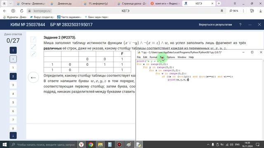Switch to the Страница урока tab
The height and width of the screenshot is (148, 264).
pos(132,3)
